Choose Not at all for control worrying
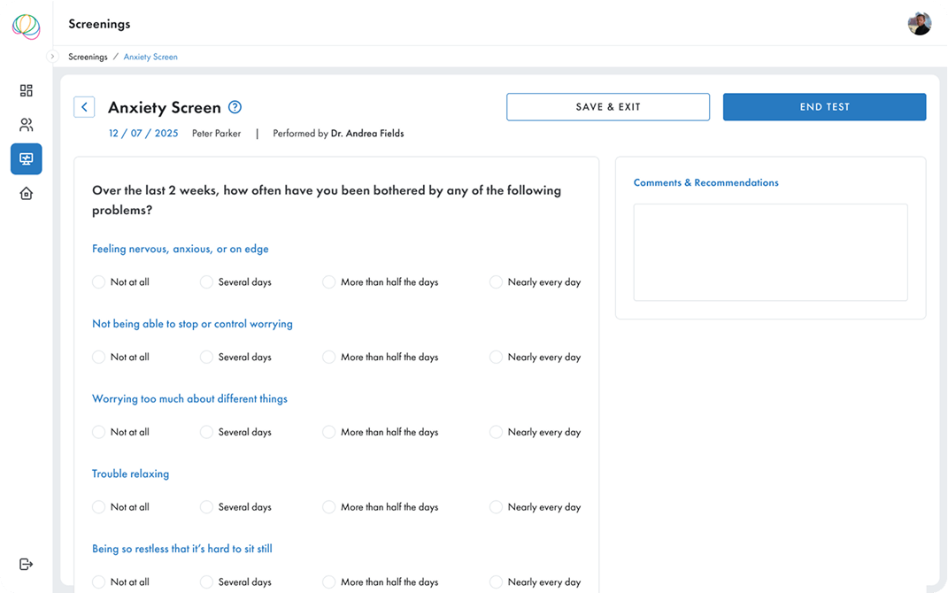This screenshot has width=948, height=593. [x=98, y=357]
